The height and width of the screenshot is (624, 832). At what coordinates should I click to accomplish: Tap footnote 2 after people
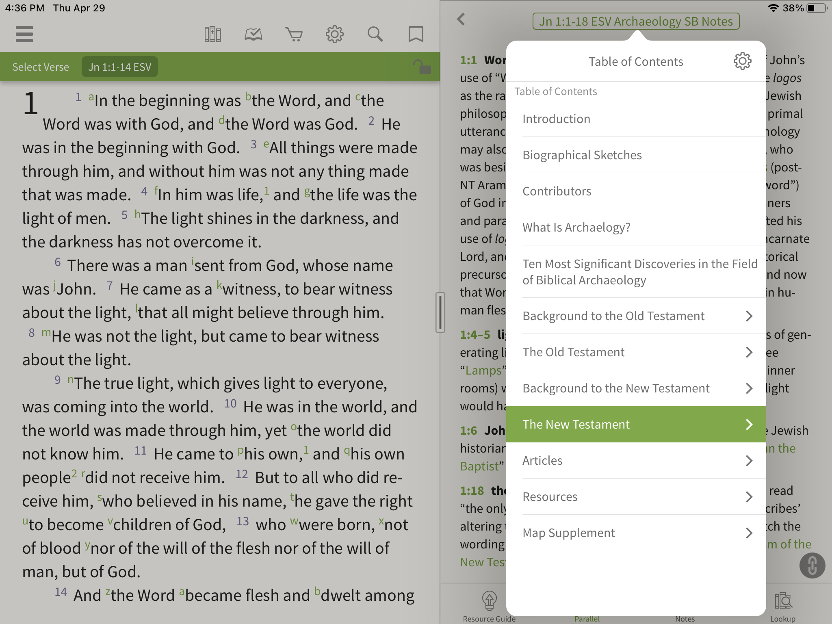(x=74, y=473)
